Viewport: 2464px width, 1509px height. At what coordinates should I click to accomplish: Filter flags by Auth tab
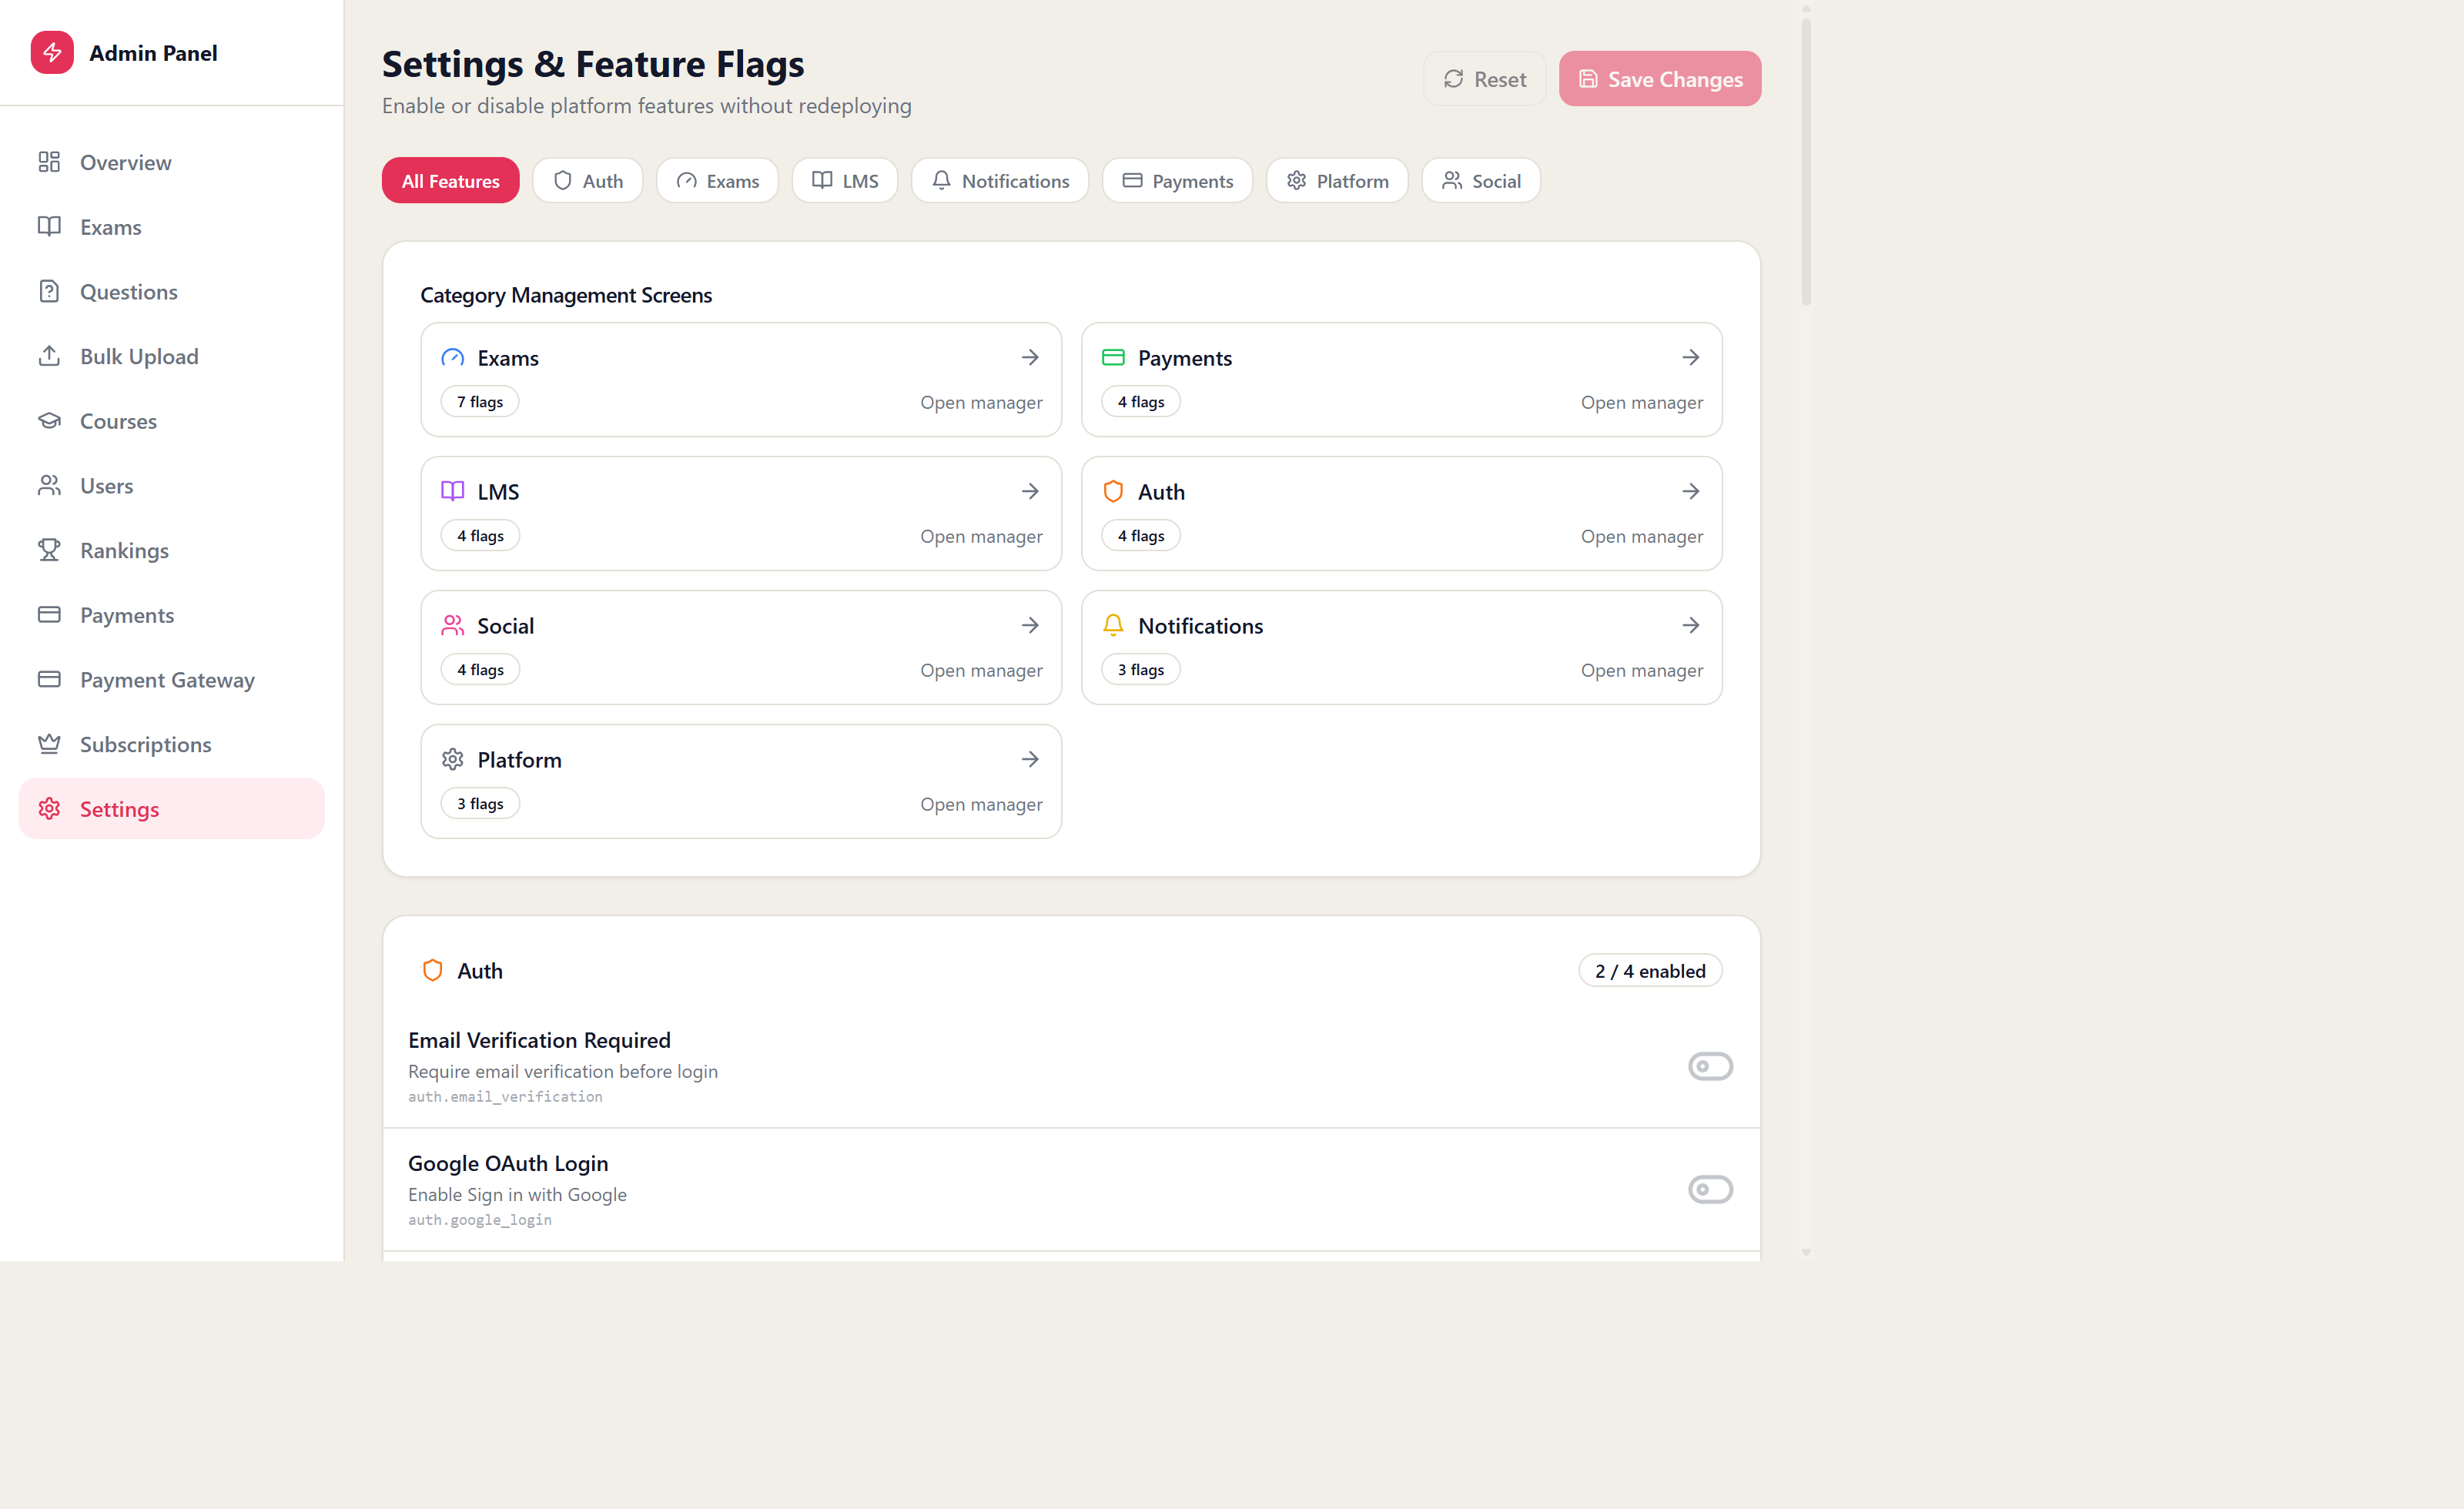(x=588, y=181)
